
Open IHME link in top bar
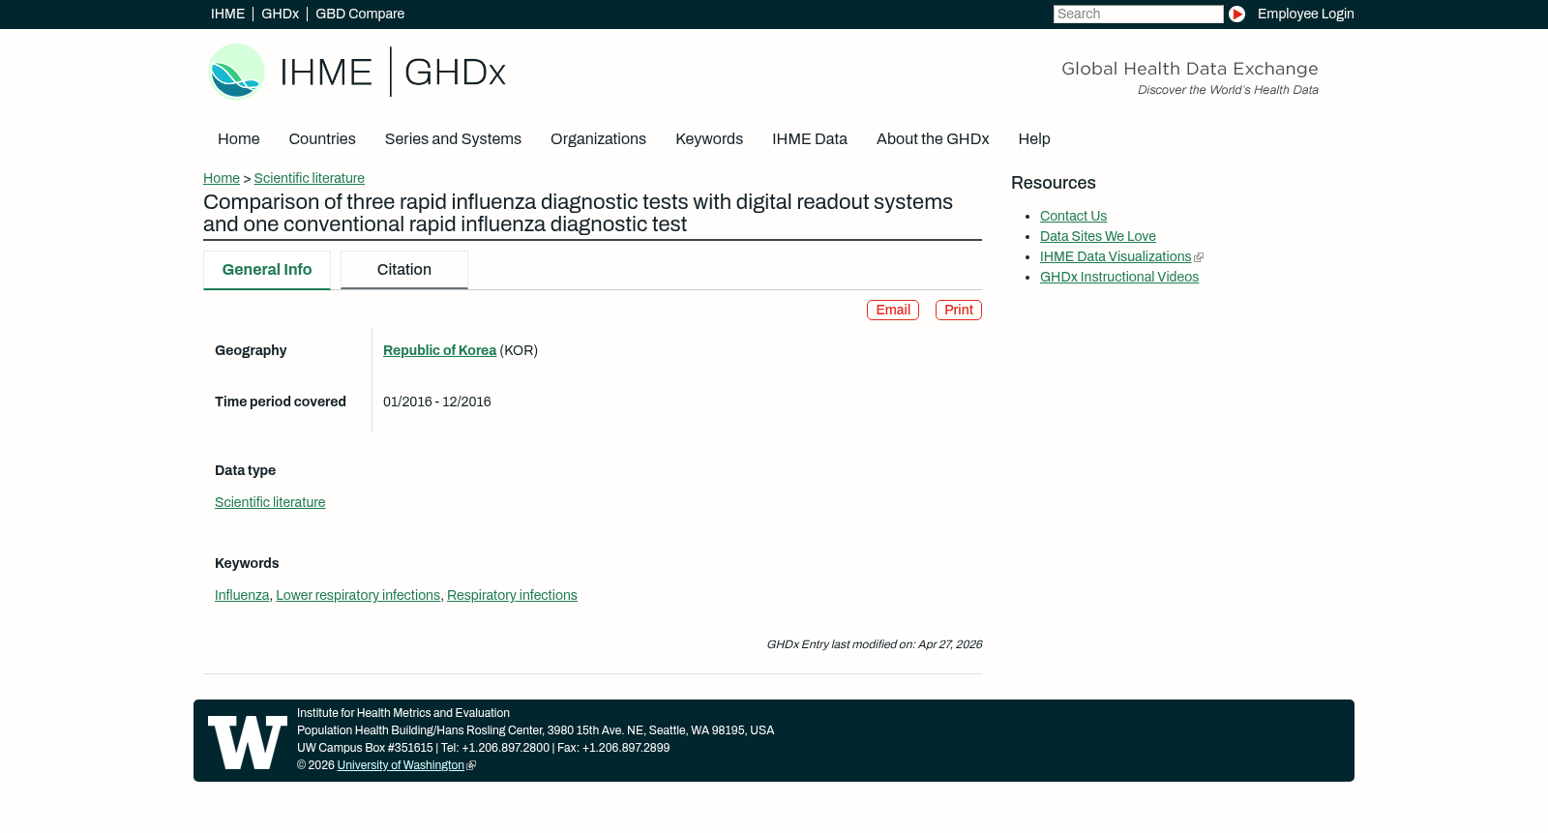pos(227,14)
